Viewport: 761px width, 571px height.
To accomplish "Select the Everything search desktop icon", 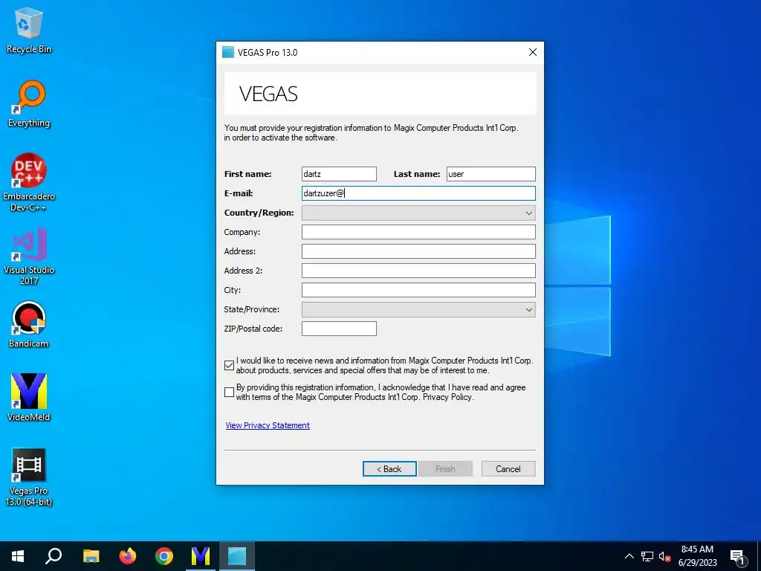I will (x=29, y=104).
